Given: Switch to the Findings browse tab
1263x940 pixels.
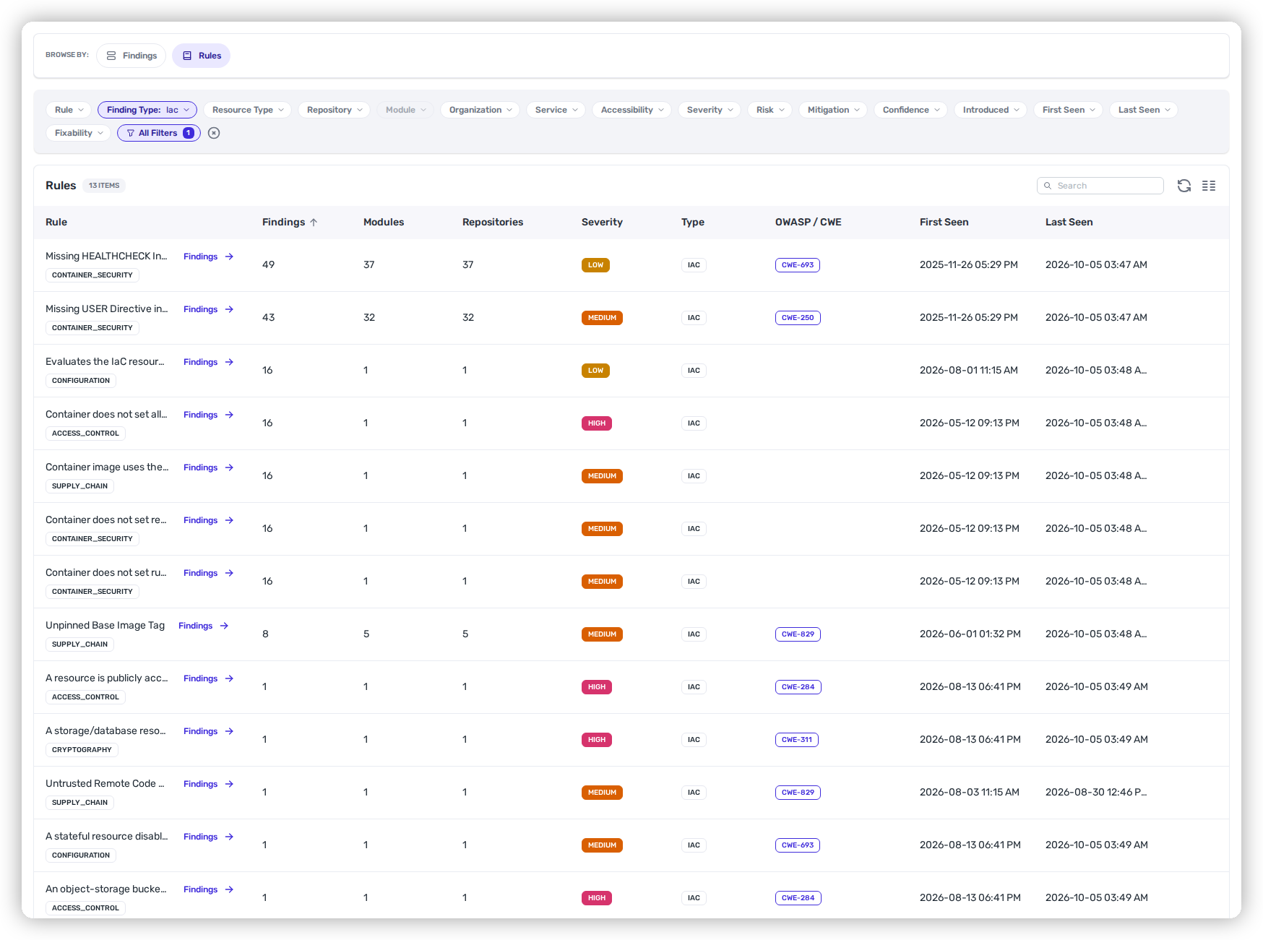Looking at the screenshot, I should point(132,56).
